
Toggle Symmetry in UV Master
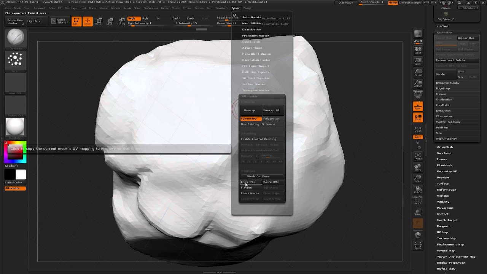[x=250, y=119]
